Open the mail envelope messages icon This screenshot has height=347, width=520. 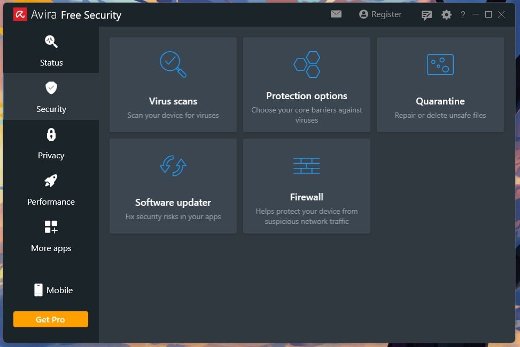point(336,14)
